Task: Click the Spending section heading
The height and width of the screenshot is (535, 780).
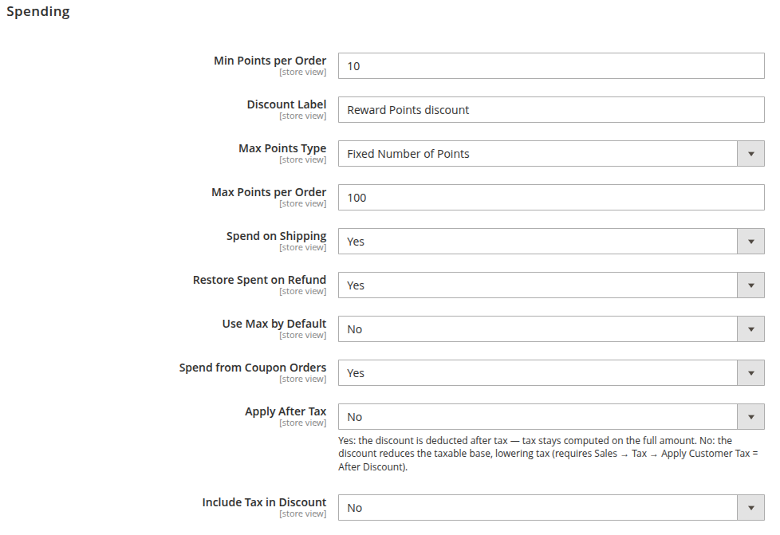Action: pyautogui.click(x=38, y=11)
